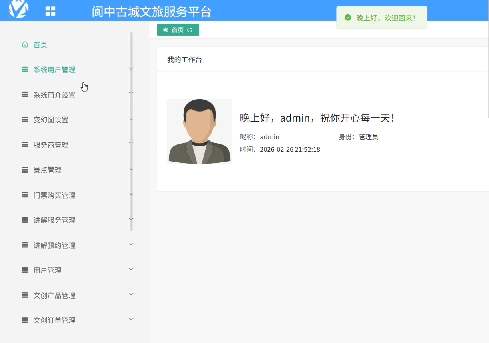Click grid icon beside 系统简介设置
489x343 pixels.
25,95
